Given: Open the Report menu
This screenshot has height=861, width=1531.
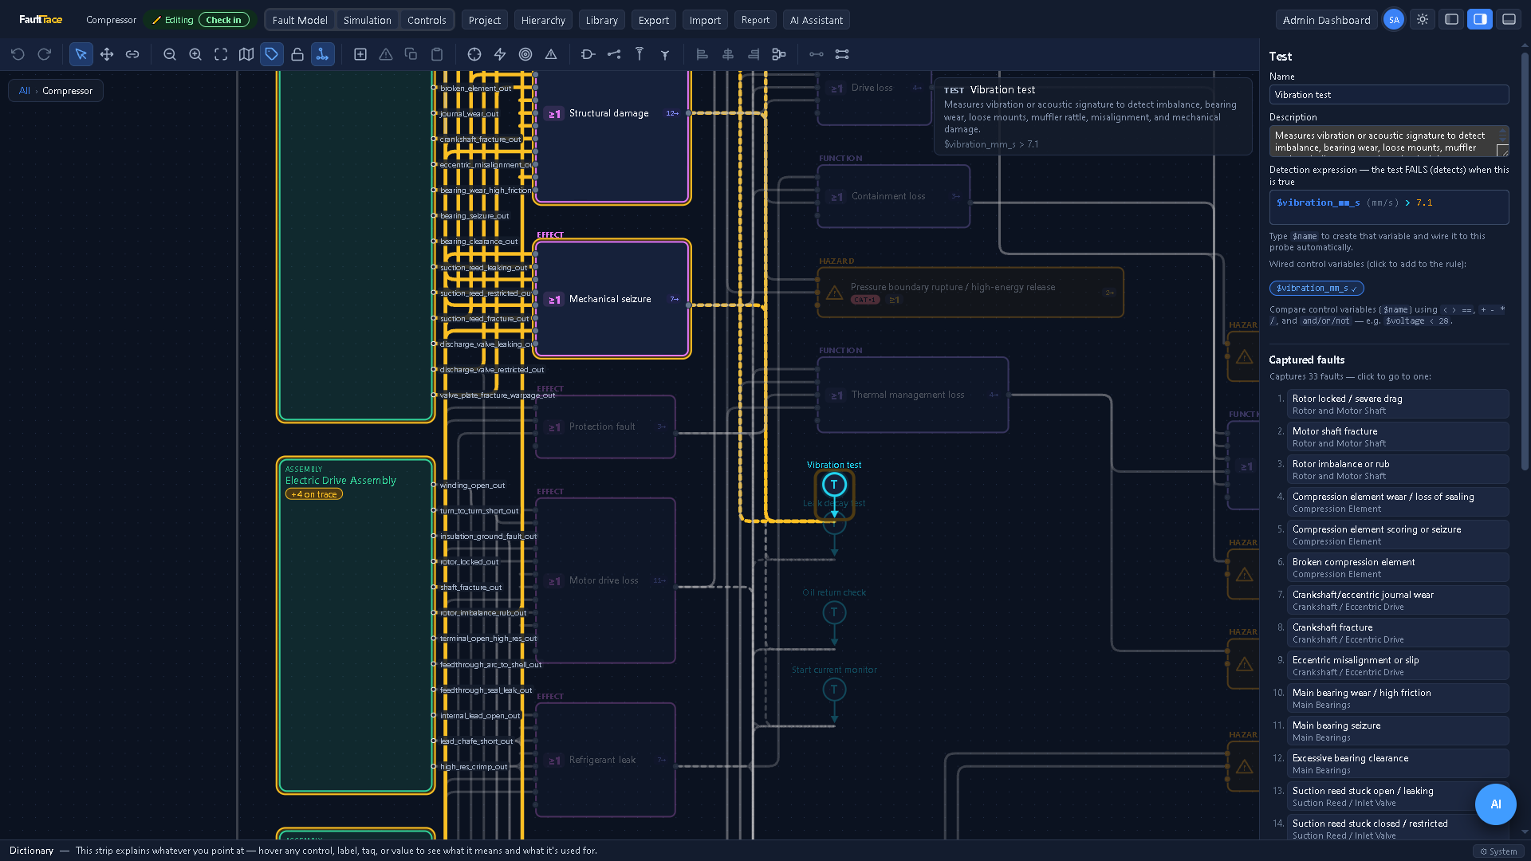Looking at the screenshot, I should (755, 20).
